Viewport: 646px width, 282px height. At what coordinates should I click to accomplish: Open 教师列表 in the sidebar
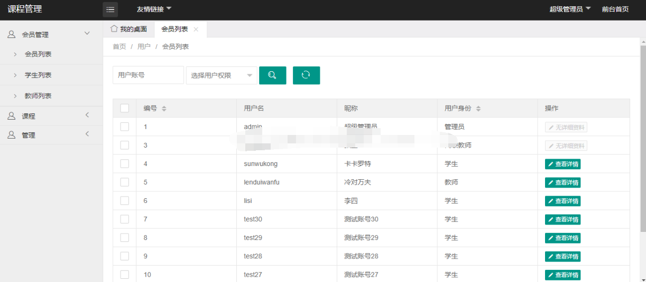click(51, 96)
